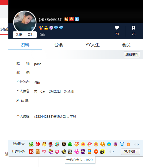Click the red 214 heart achievement medal
Screen dimensions: 143x167
[x=38, y=144]
